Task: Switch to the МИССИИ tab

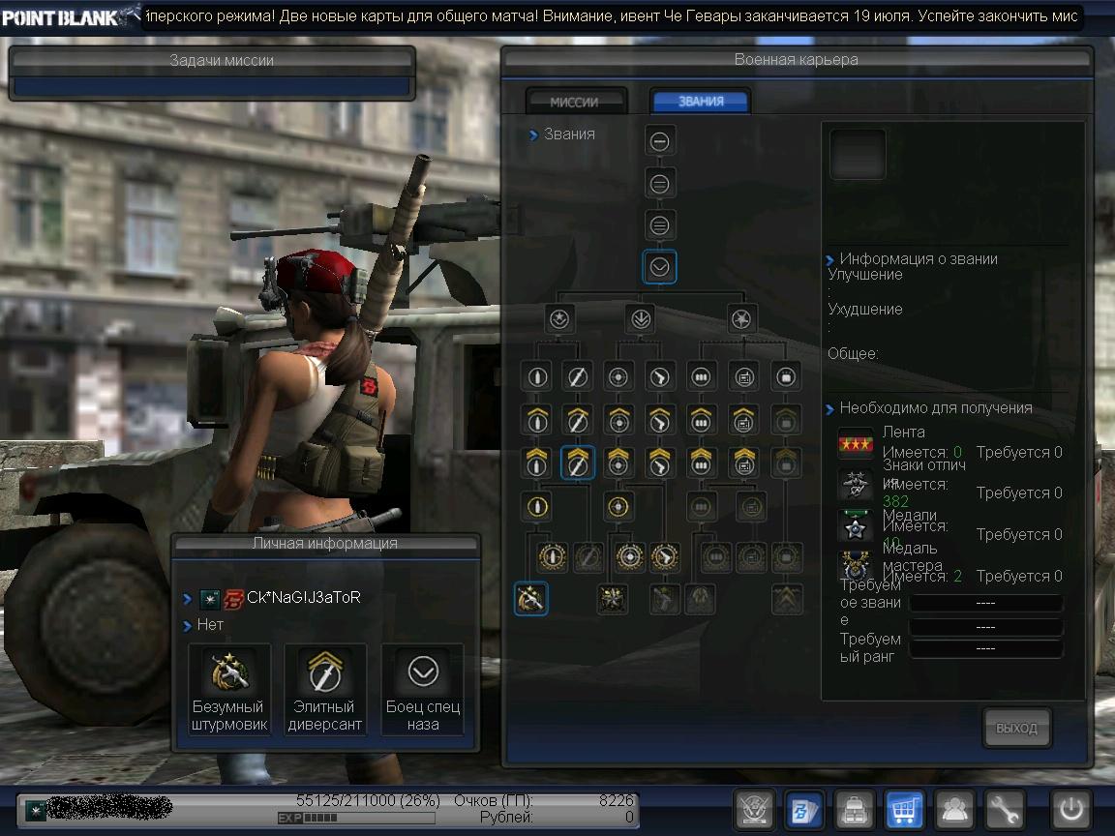Action: click(x=575, y=102)
